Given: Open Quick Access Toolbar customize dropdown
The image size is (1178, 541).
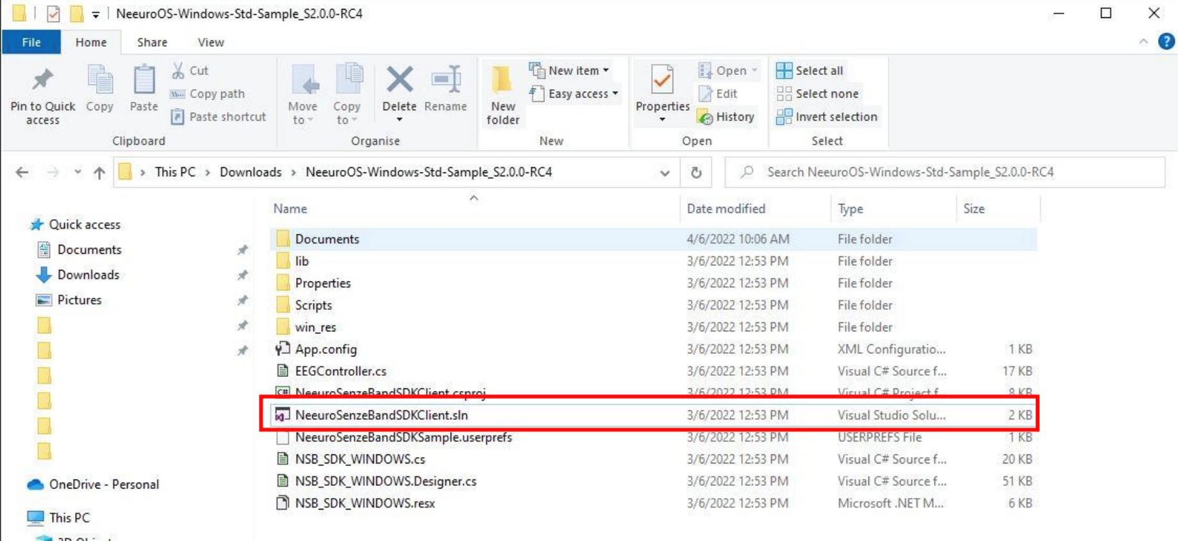Looking at the screenshot, I should 95,13.
